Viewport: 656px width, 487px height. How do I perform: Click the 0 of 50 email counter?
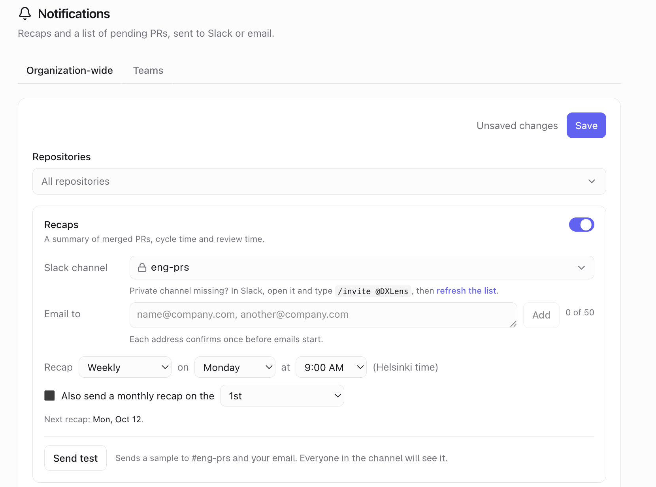(x=580, y=313)
